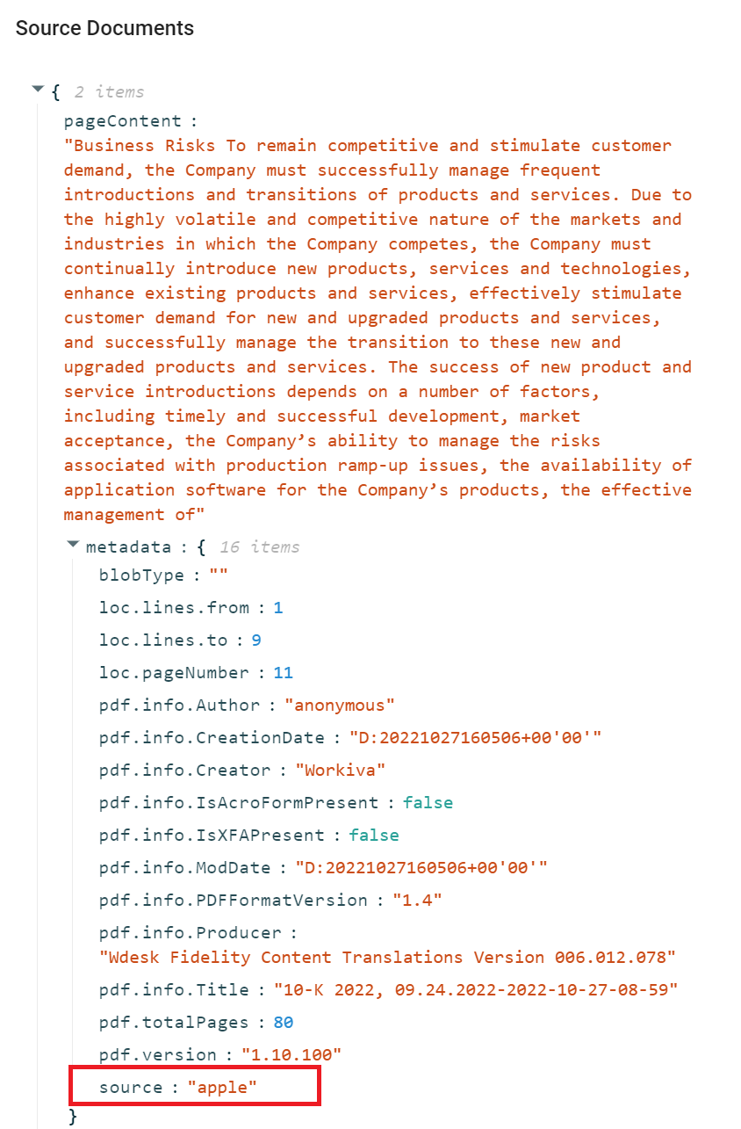Select the source value "apple"
Image resolution: width=741 pixels, height=1129 pixels.
(222, 1088)
